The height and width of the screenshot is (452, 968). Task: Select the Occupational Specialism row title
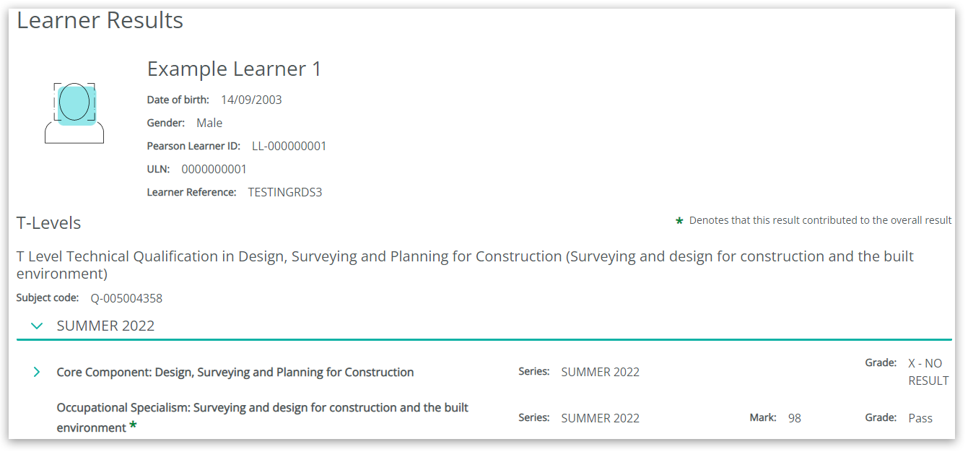[262, 417]
